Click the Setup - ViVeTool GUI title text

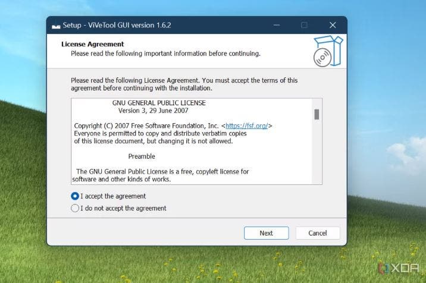[117, 25]
